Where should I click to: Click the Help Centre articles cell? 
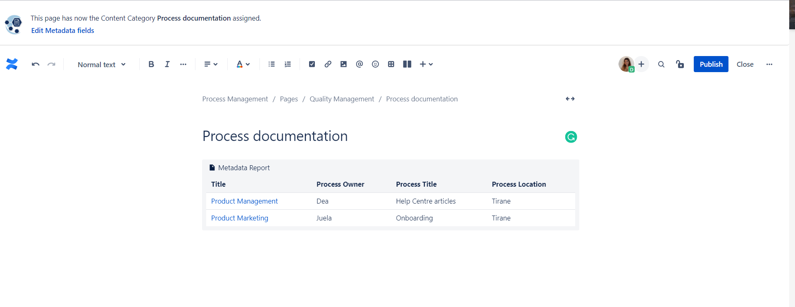pos(426,201)
